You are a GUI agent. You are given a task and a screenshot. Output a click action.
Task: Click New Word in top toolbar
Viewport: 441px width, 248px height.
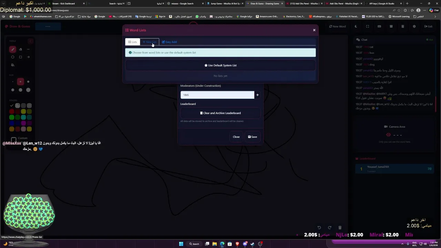[337, 27]
